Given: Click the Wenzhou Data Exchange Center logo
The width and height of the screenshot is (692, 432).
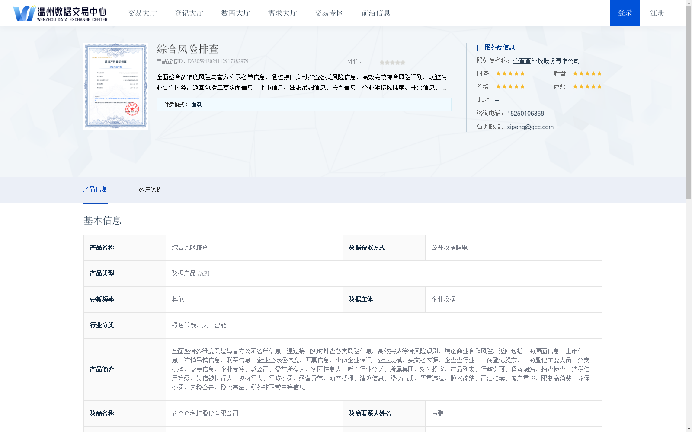Looking at the screenshot, I should [60, 13].
